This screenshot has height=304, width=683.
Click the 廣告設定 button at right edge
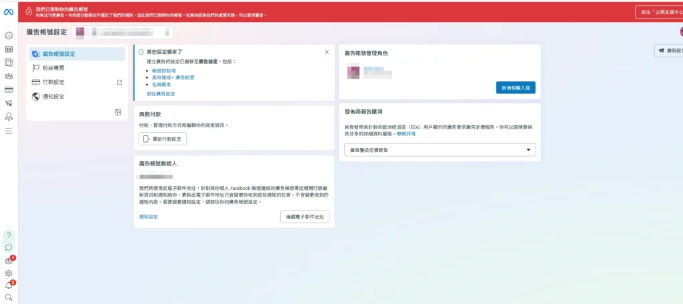[669, 51]
